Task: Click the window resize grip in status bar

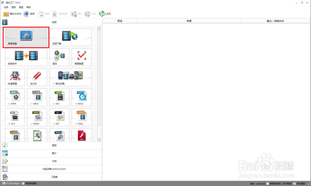Action: point(309,184)
